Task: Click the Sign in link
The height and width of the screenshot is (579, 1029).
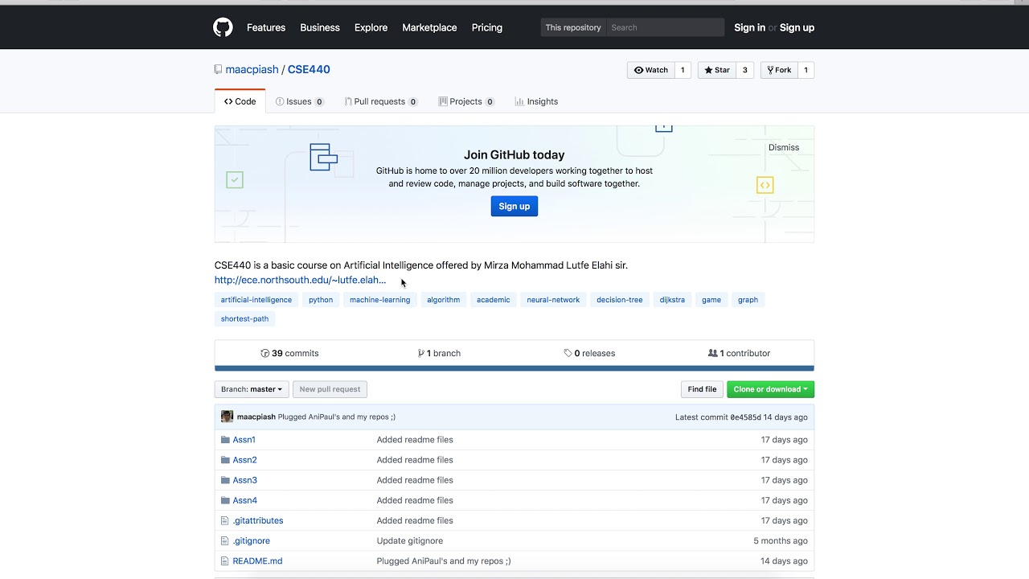Action: [x=749, y=27]
